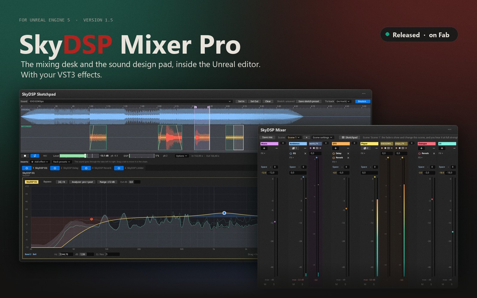Toggle power on Ambience EQ effect
Viewport: 477px width, 298px height.
(x=291, y=153)
